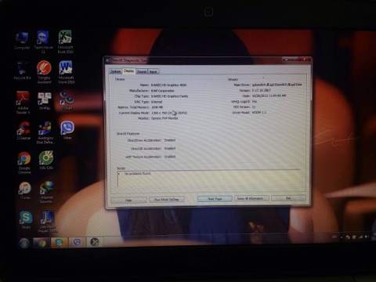
Task: Open the Adobe Reader X shortcut
Action: click(23, 103)
